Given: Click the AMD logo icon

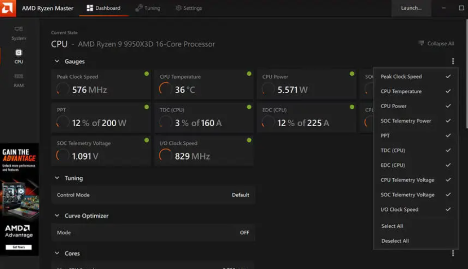Looking at the screenshot, I should (x=8, y=8).
